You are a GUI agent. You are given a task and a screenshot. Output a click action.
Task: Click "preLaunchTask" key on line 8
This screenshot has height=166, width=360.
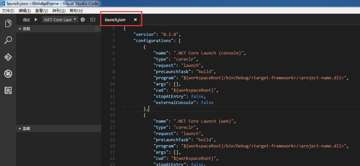(x=172, y=72)
